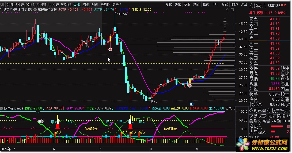
Task: Click the KR tag beside stock code 688135
Action: [x=283, y=5]
